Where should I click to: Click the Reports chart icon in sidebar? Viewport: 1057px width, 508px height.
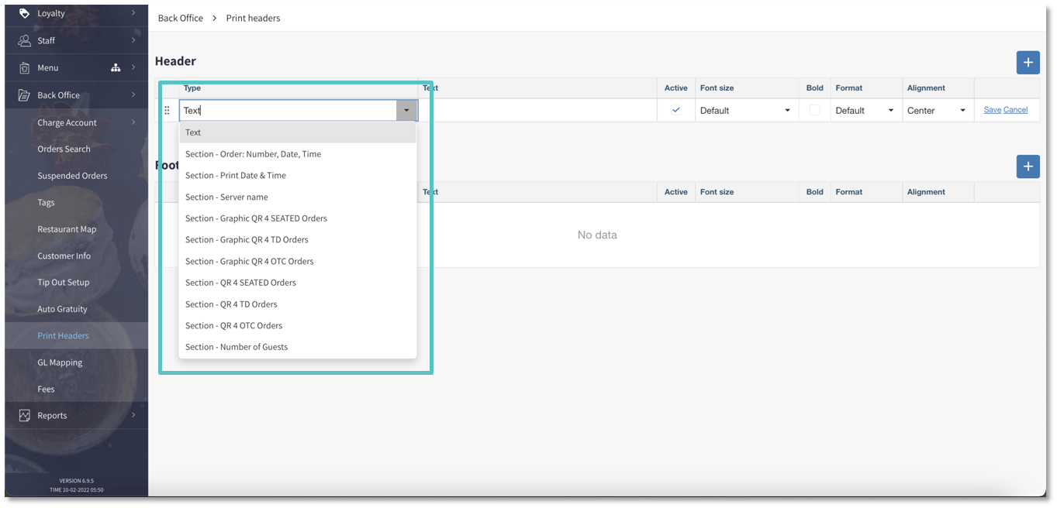pos(24,415)
